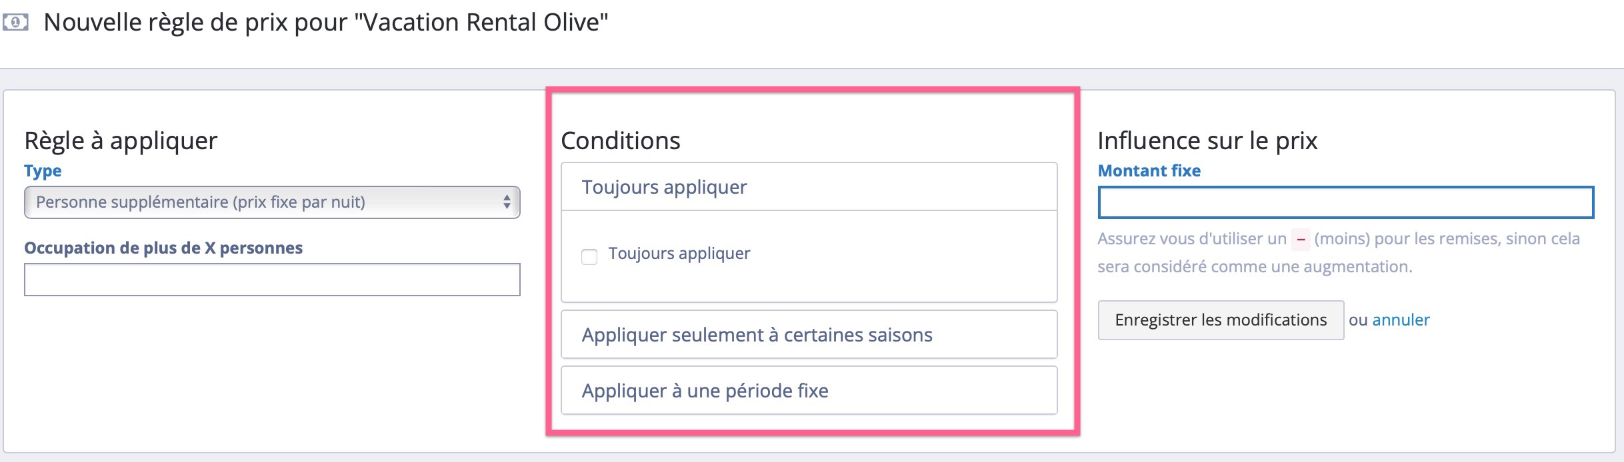Enable the Toujours appliquer checkbox

coord(589,257)
